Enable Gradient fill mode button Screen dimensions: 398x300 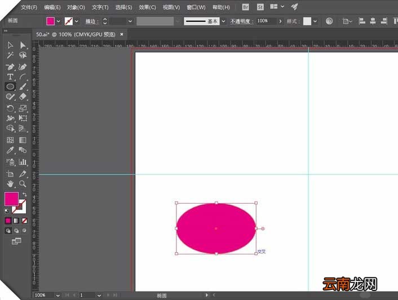[16, 221]
